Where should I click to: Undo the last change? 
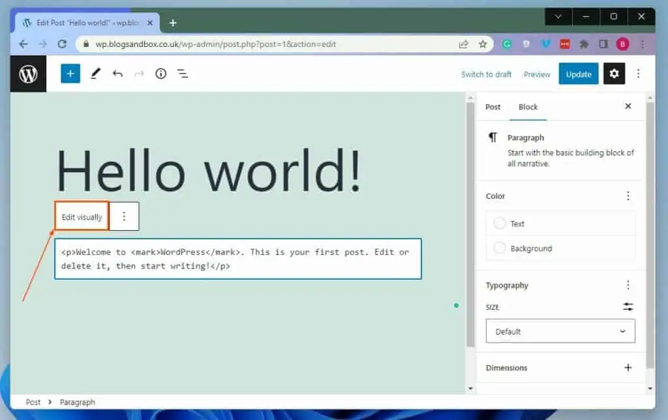(117, 74)
